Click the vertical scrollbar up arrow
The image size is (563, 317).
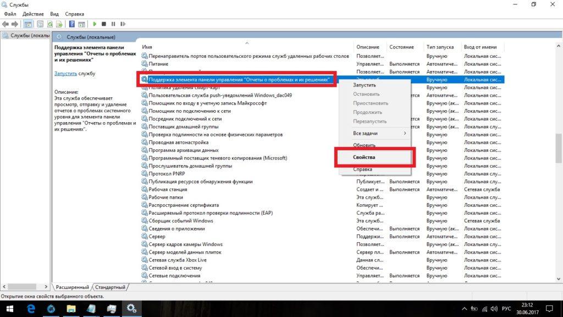point(559,46)
